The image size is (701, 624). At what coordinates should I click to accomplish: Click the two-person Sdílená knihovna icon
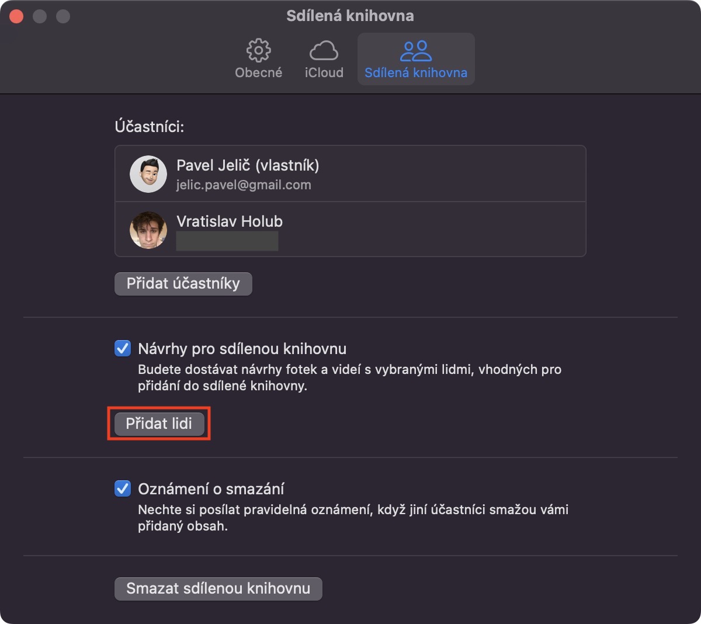(x=415, y=51)
